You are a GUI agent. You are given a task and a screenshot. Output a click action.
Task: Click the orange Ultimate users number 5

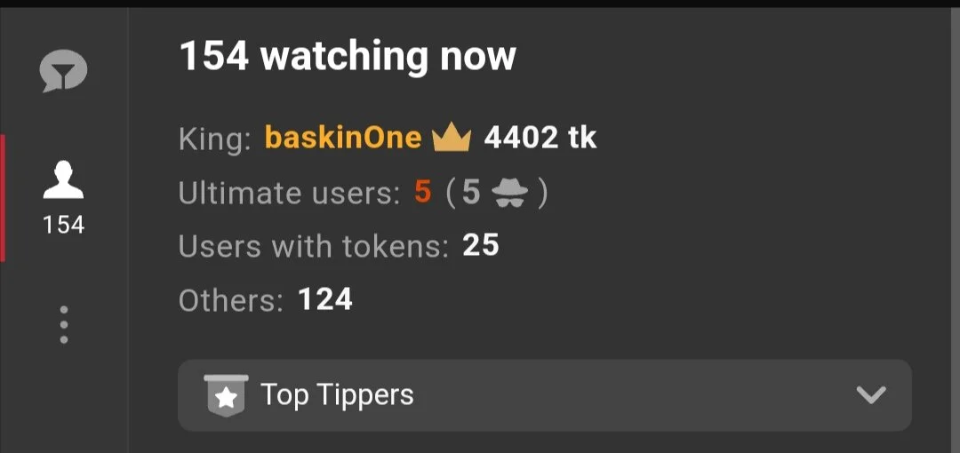423,193
